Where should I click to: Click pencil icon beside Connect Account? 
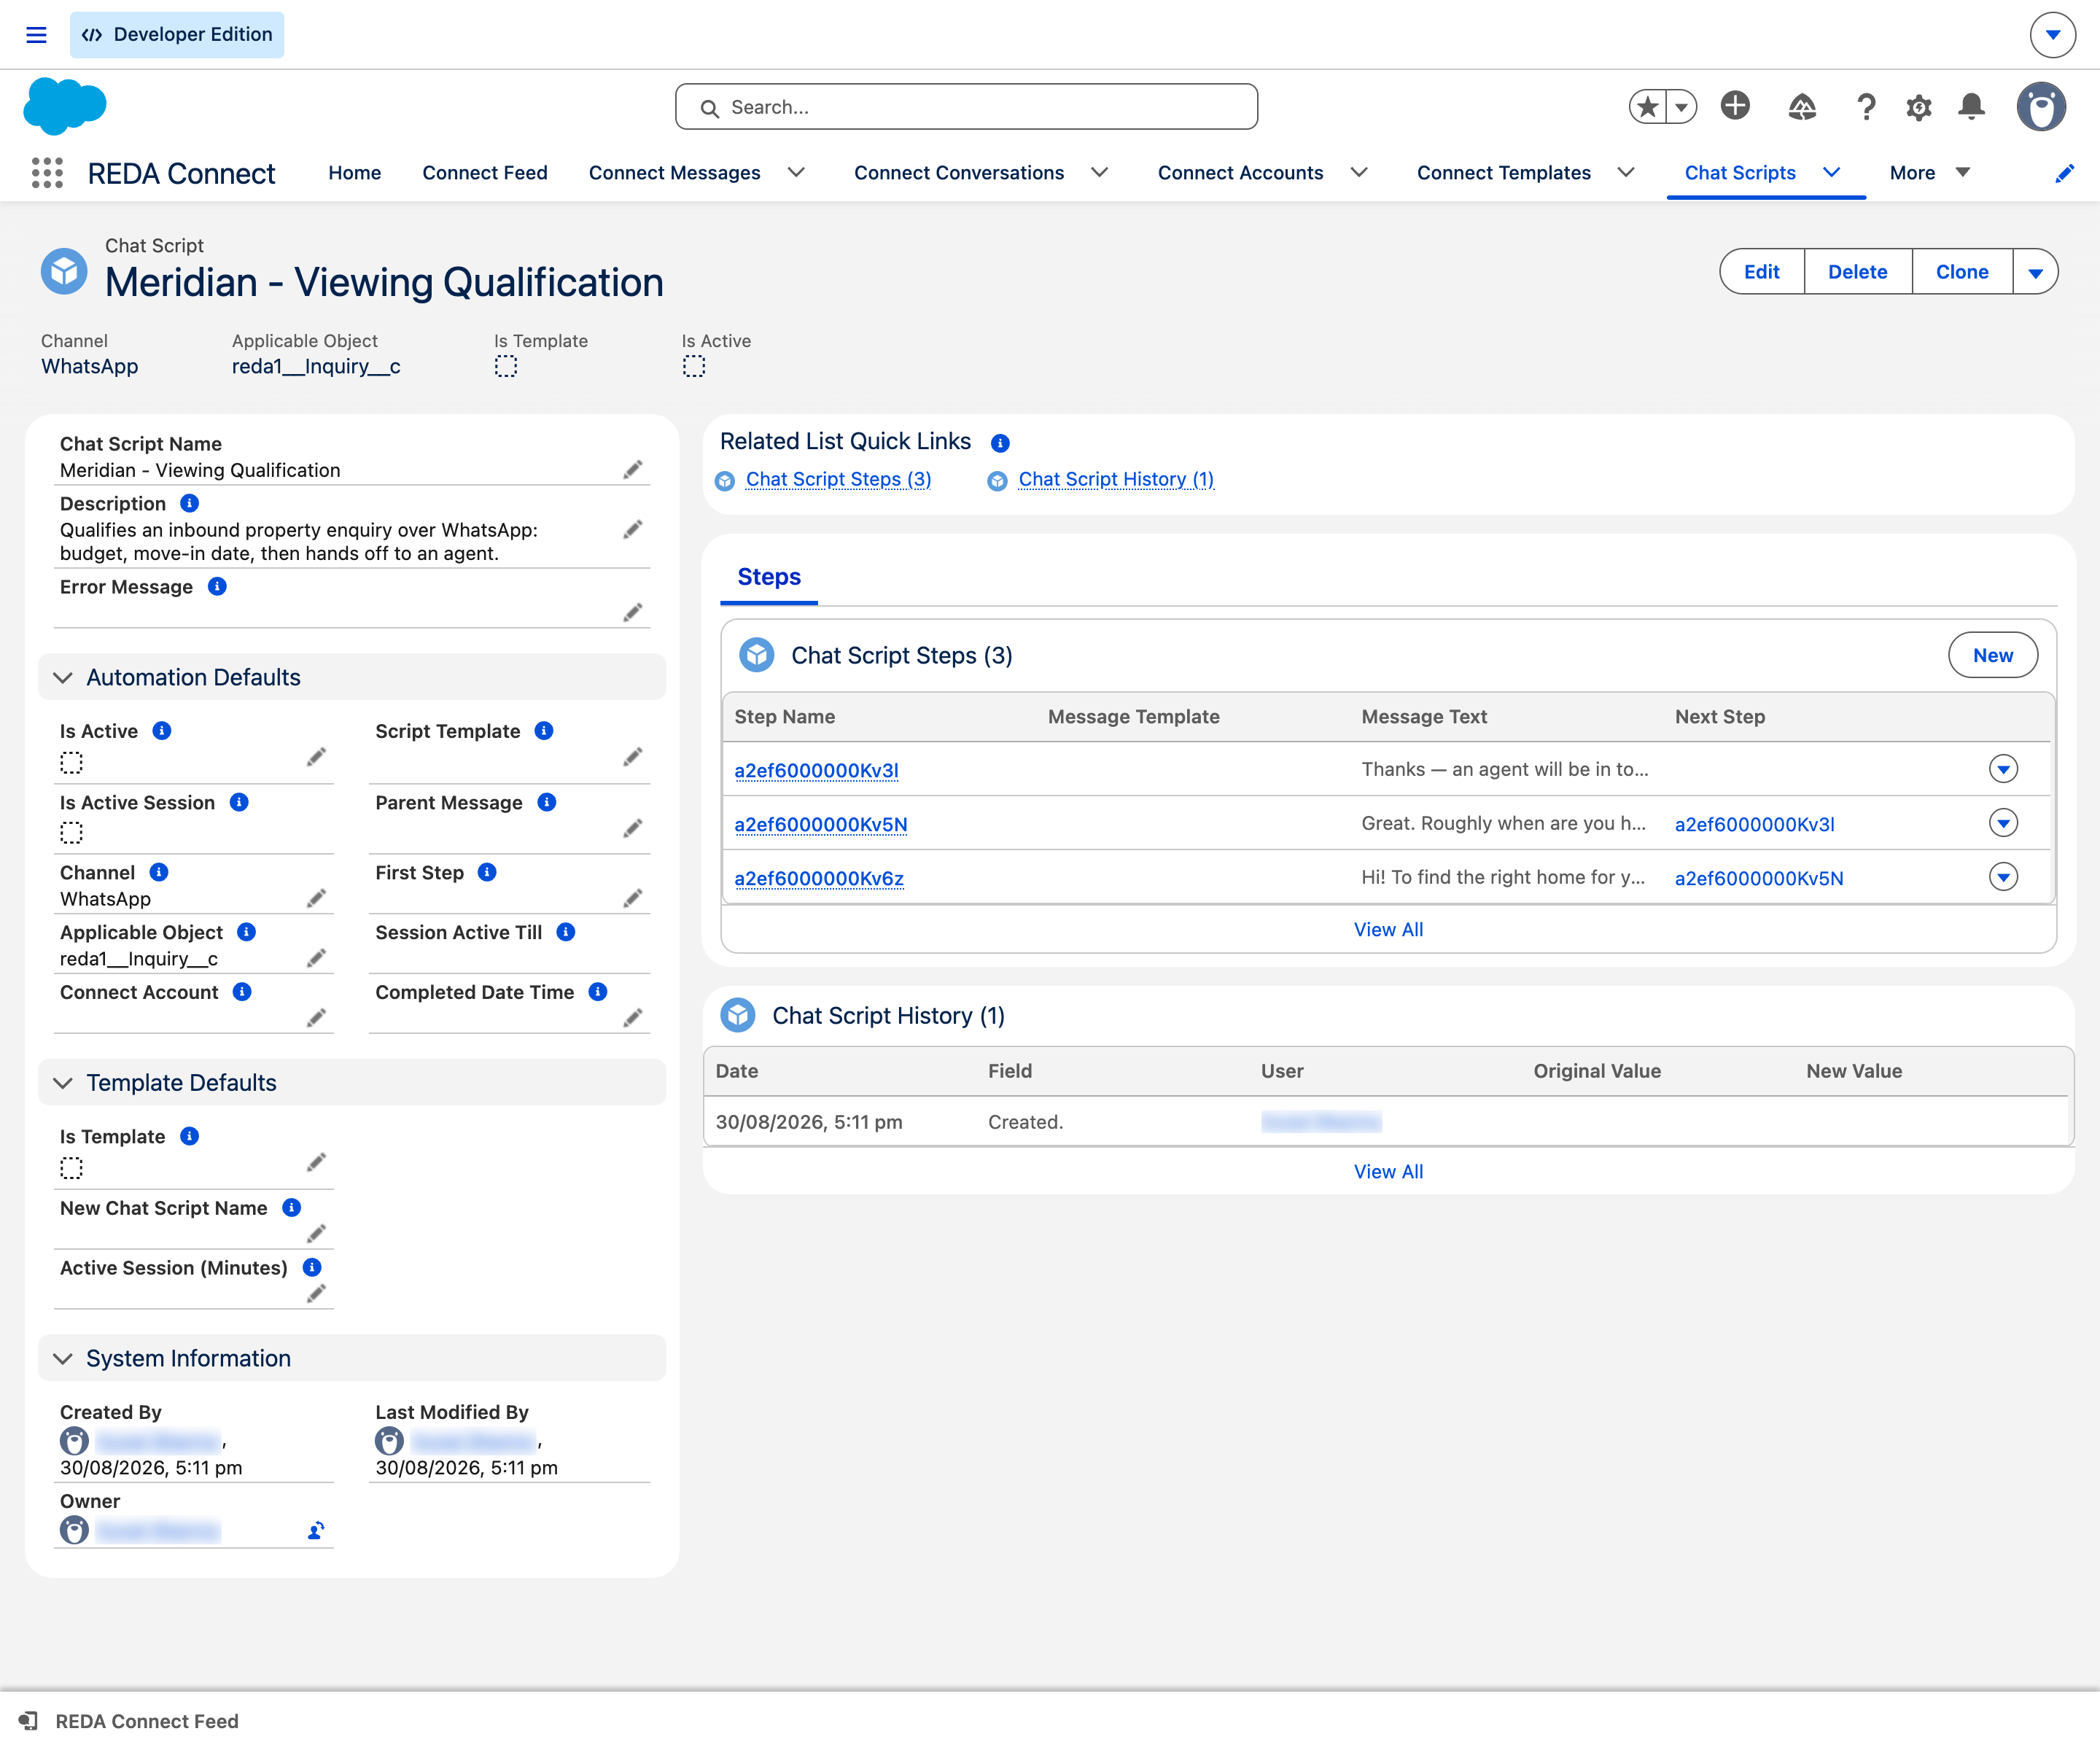click(x=316, y=1018)
